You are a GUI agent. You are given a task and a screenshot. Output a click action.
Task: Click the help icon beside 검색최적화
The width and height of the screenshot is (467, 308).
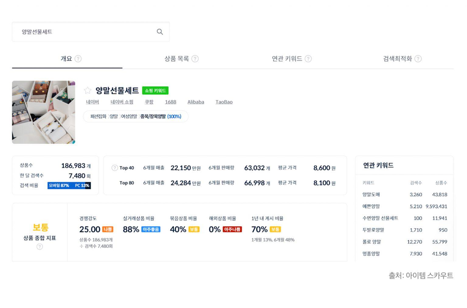tap(418, 59)
